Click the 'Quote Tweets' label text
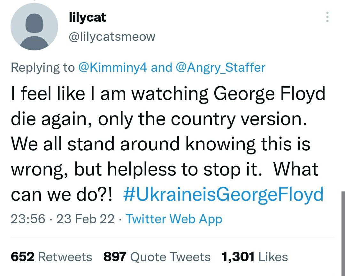The width and height of the screenshot is (345, 276). point(170,257)
